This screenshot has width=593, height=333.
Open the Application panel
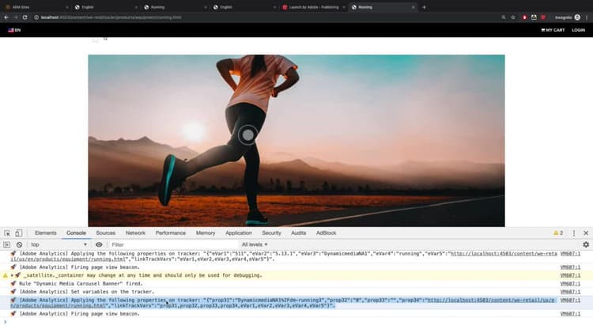[x=239, y=233]
